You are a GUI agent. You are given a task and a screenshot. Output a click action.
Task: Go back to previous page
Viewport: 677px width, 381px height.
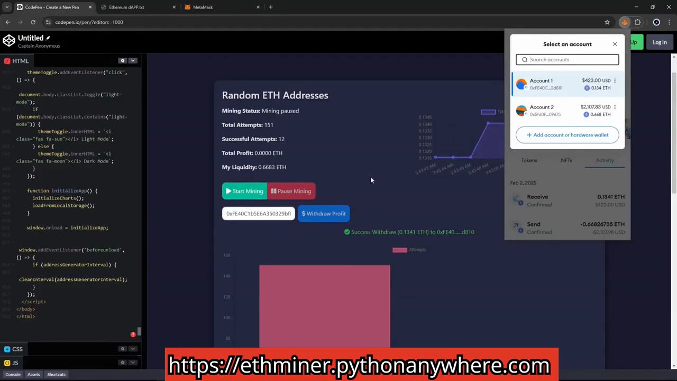pyautogui.click(x=7, y=22)
